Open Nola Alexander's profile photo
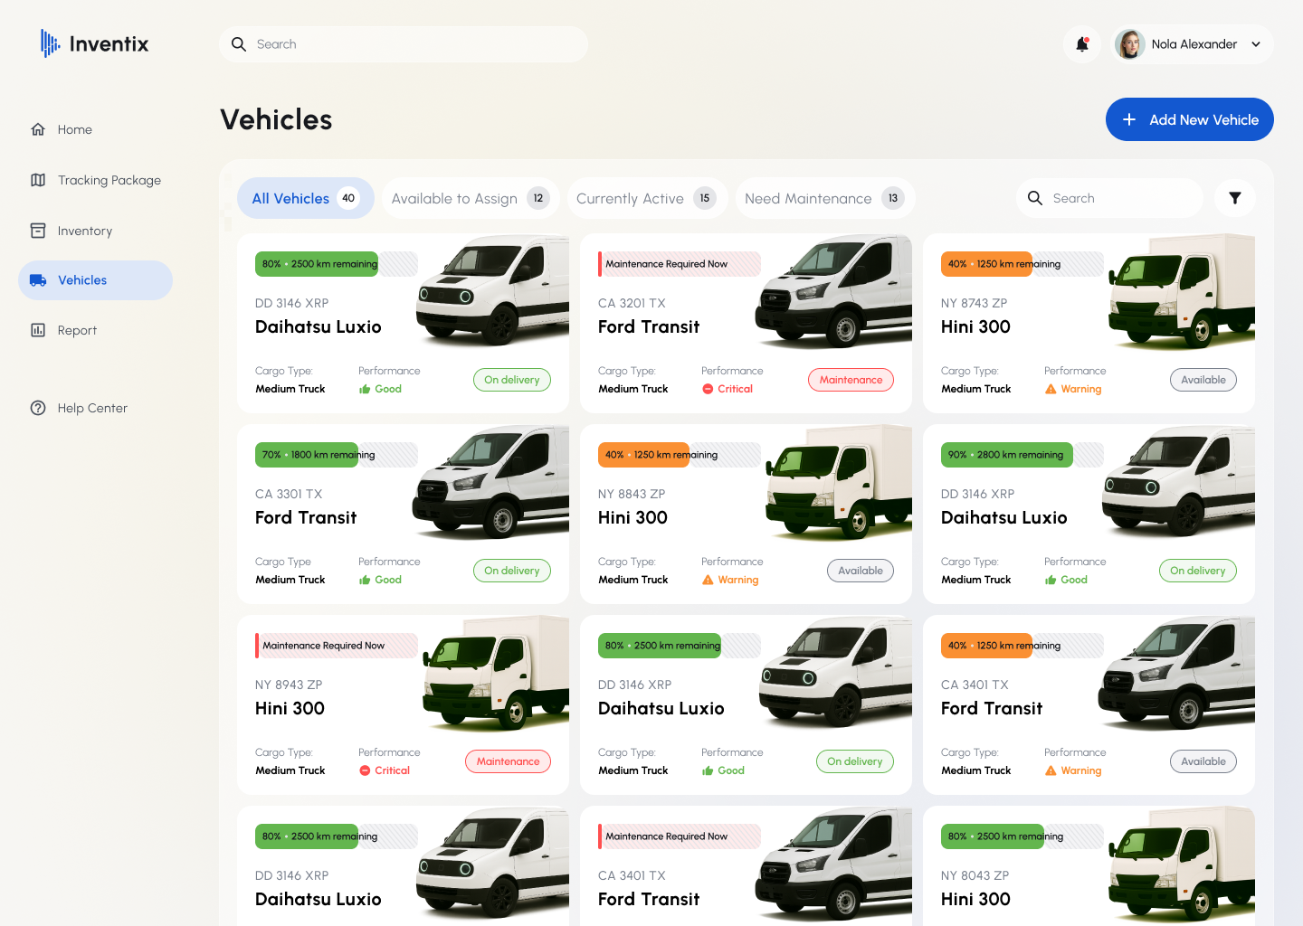 click(1129, 43)
